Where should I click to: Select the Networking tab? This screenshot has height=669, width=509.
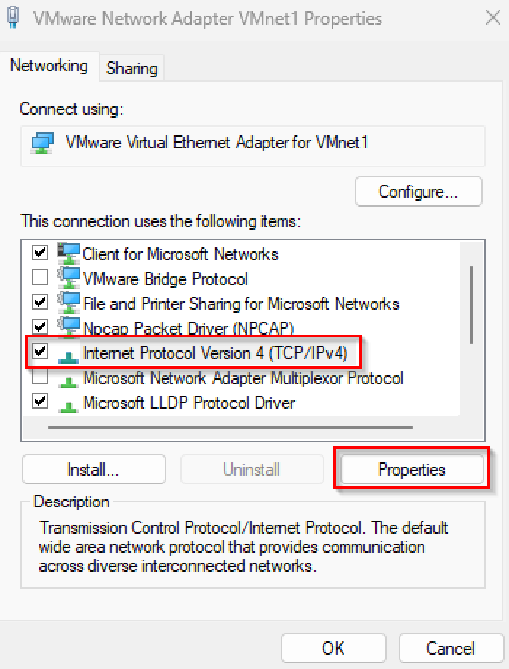pyautogui.click(x=49, y=65)
